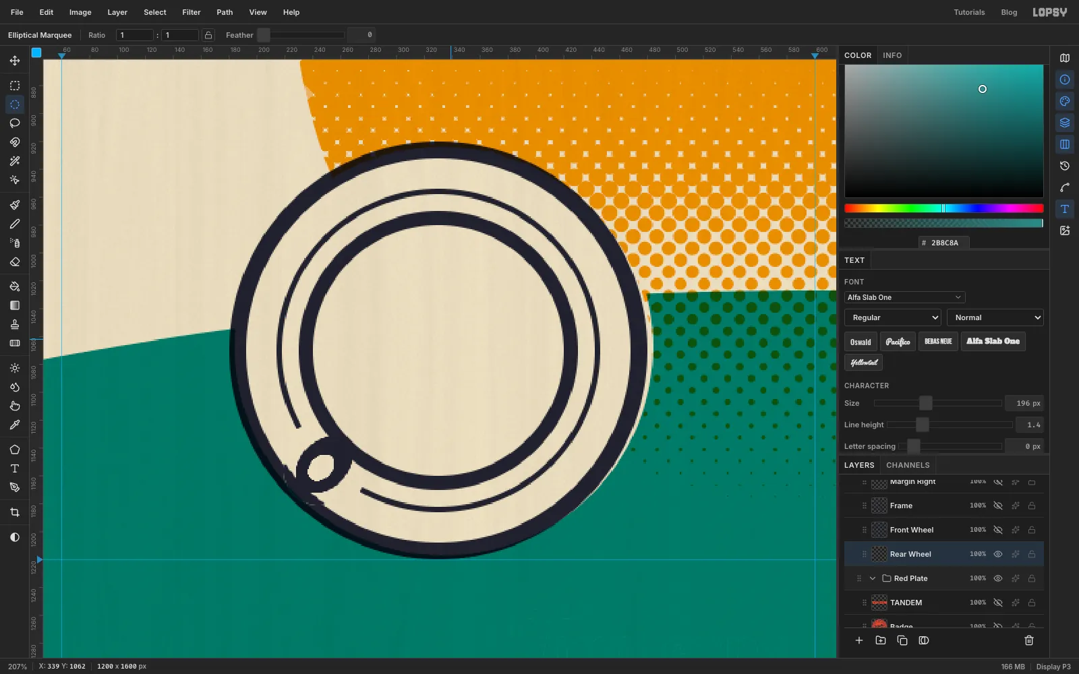Show the TANDEM layer
This screenshot has width=1079, height=674.
coord(998,603)
